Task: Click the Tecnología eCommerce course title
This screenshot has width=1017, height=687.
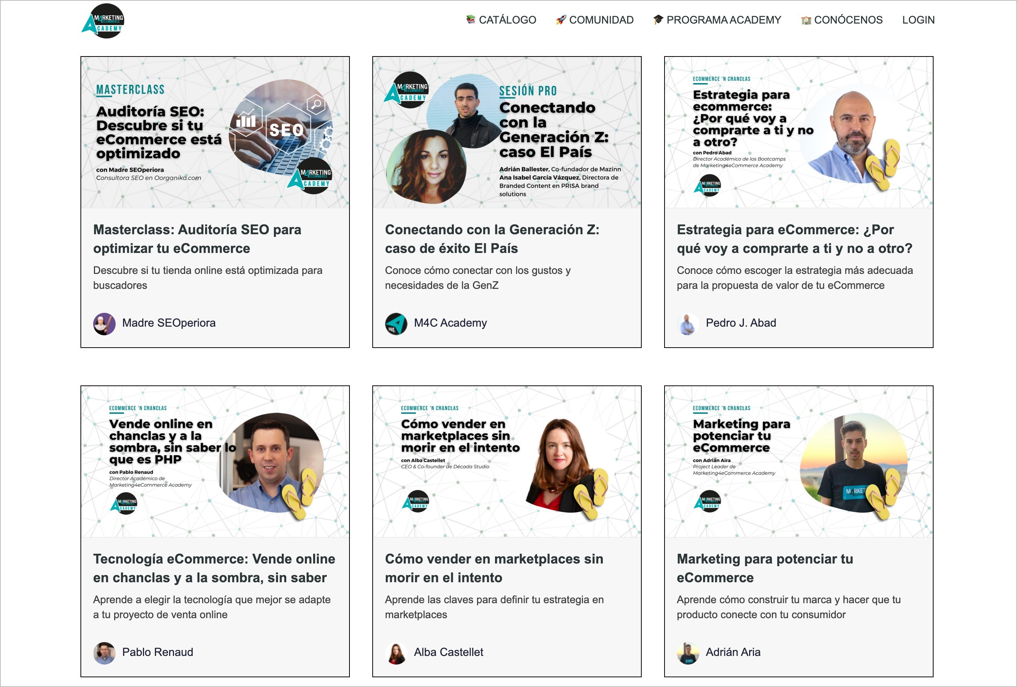Action: [x=214, y=568]
